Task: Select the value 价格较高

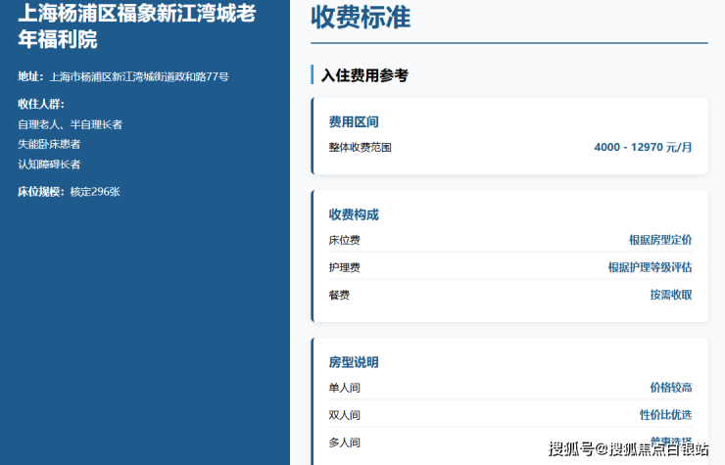Action: tap(671, 388)
